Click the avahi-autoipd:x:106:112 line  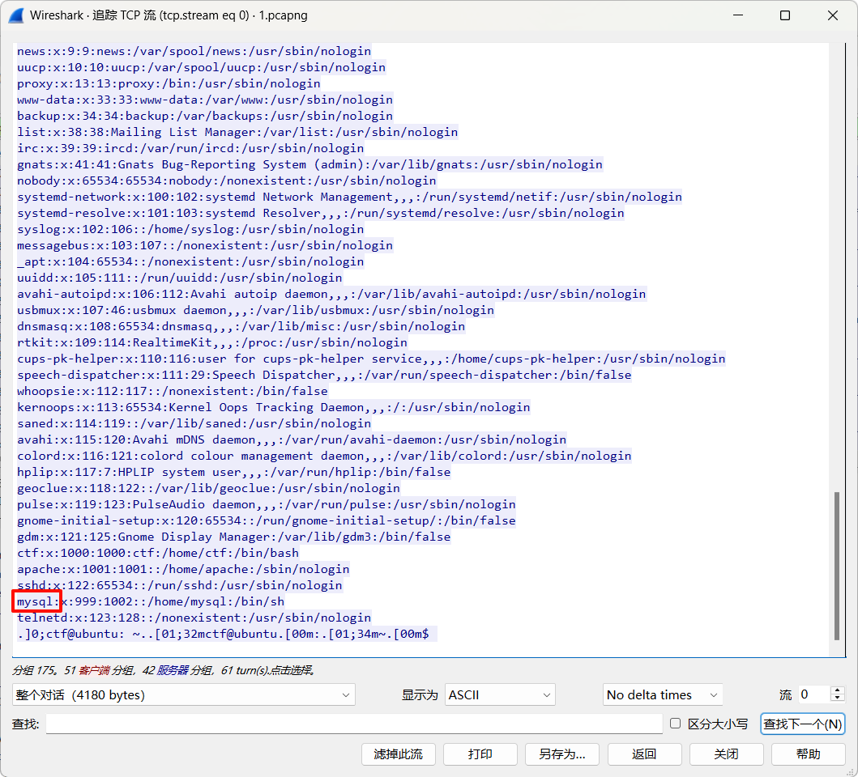point(331,294)
